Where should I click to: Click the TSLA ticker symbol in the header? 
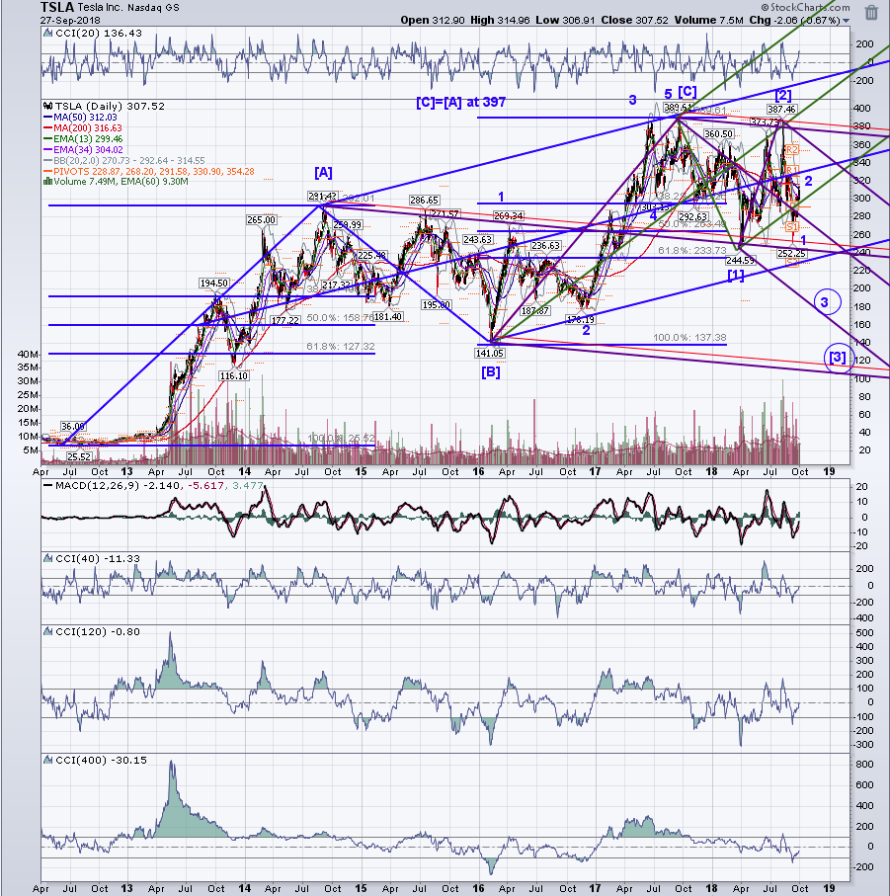point(57,8)
